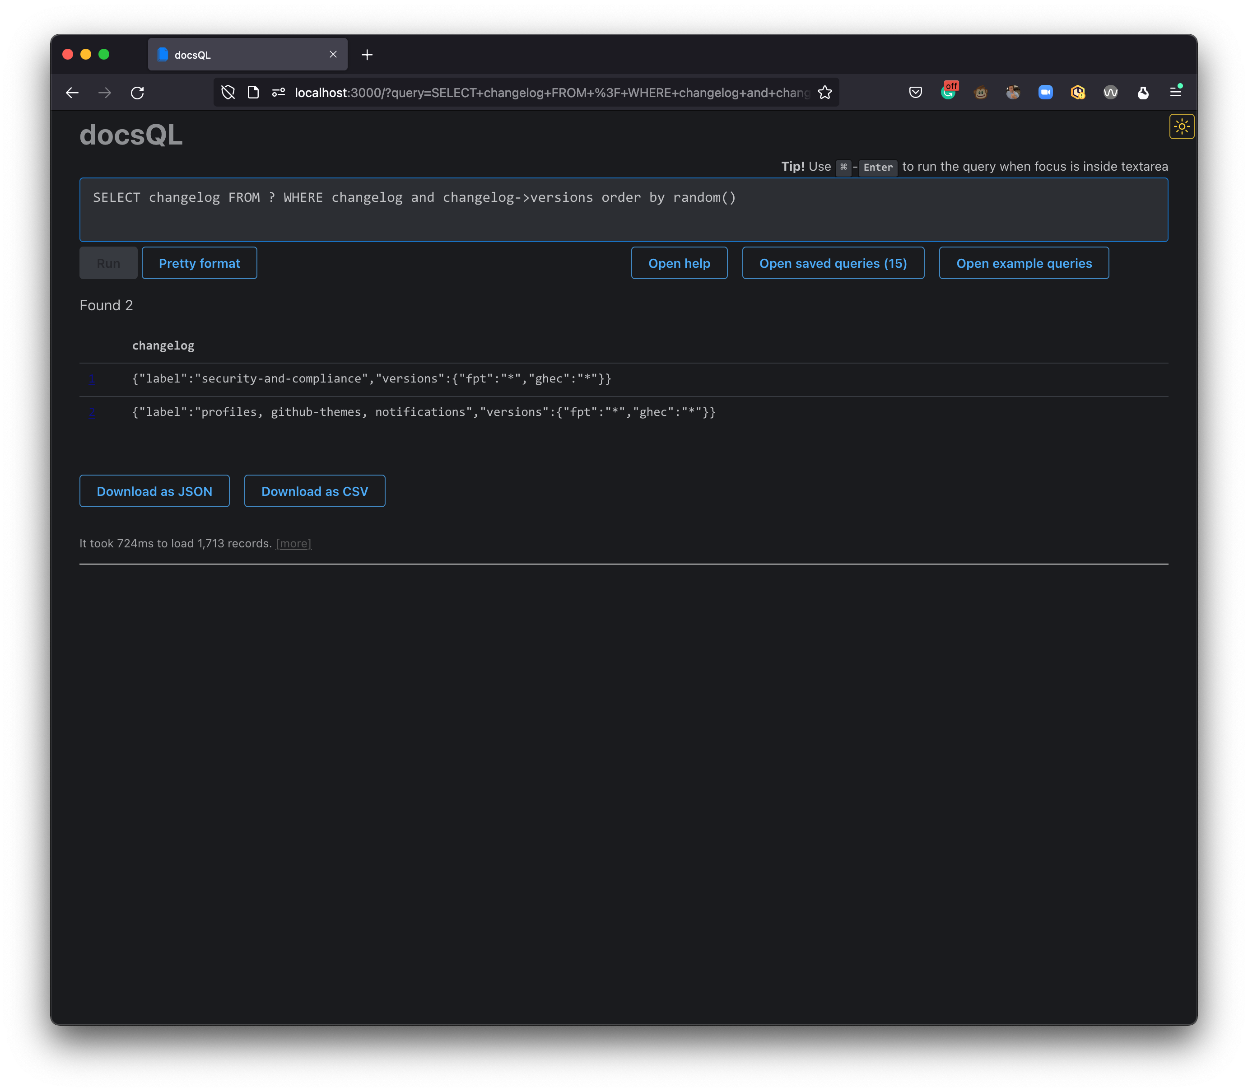Click the browser back arrow

pos(72,93)
